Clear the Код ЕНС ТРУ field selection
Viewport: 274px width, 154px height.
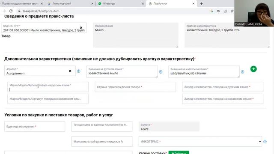tap(81, 27)
